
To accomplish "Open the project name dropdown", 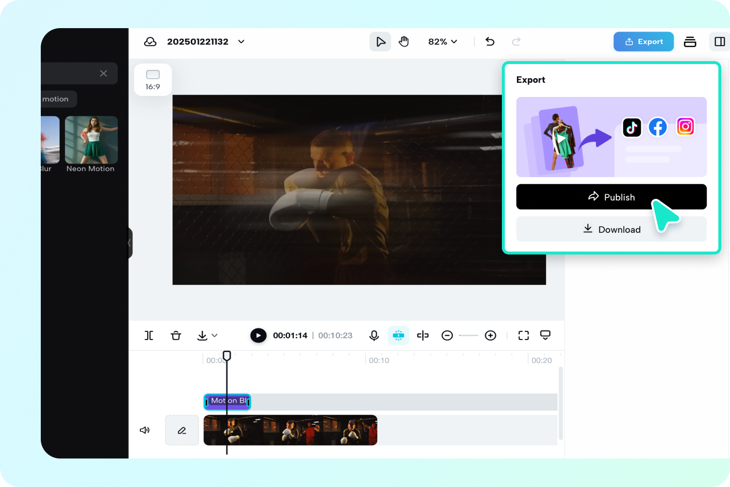I will tap(241, 42).
